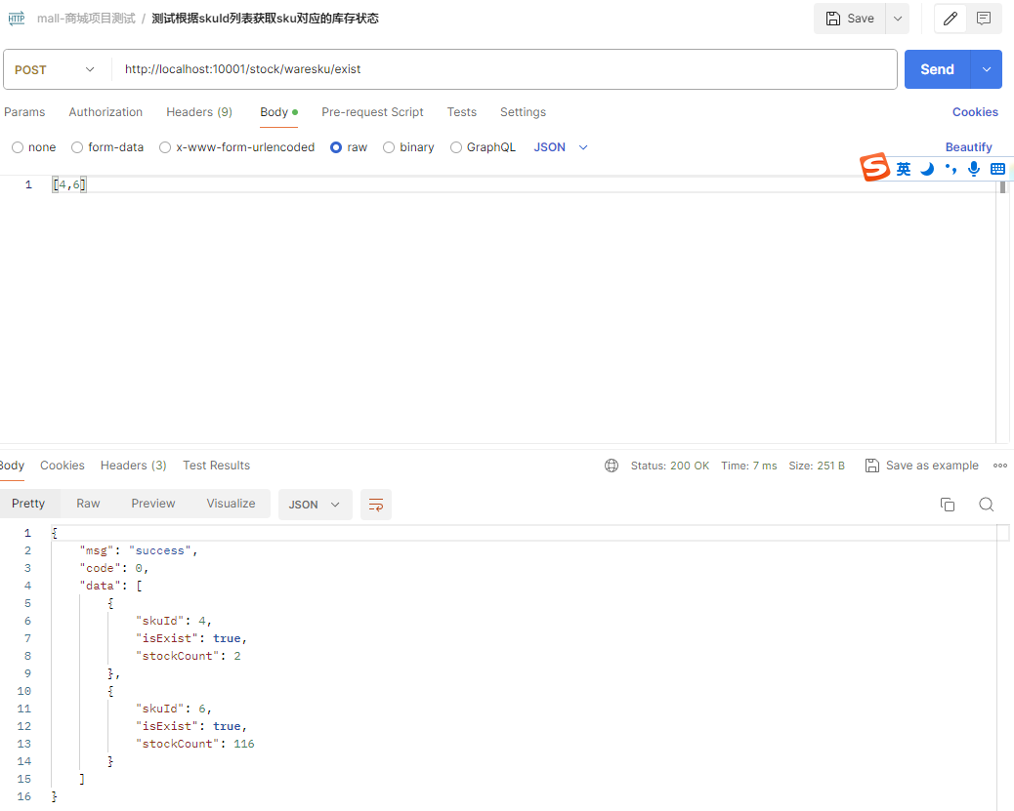Open the POST method dropdown
Image resolution: width=1014 pixels, height=811 pixels.
tap(56, 69)
